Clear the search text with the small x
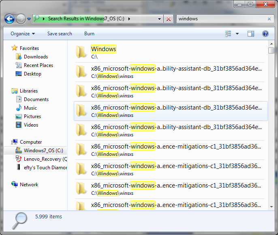 pyautogui.click(x=269, y=19)
